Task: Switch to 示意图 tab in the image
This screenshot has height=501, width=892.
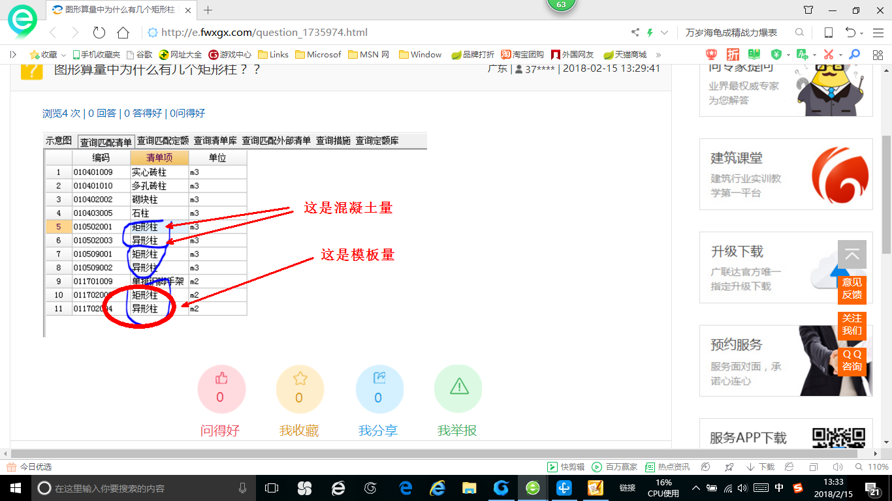Action: [59, 140]
